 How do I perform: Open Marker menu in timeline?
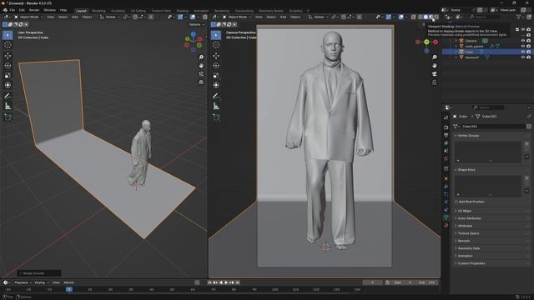tap(68, 282)
